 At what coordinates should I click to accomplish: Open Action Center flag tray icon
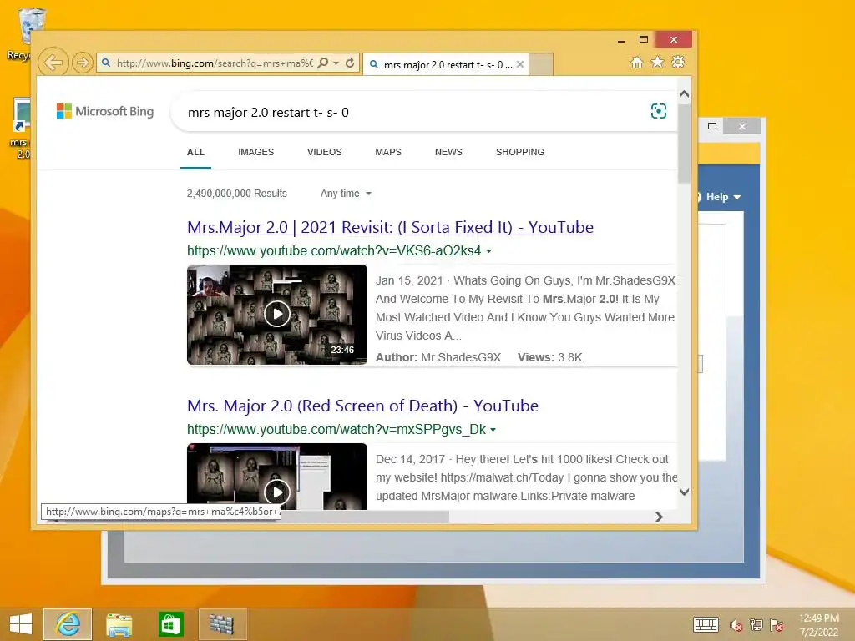pyautogui.click(x=777, y=625)
